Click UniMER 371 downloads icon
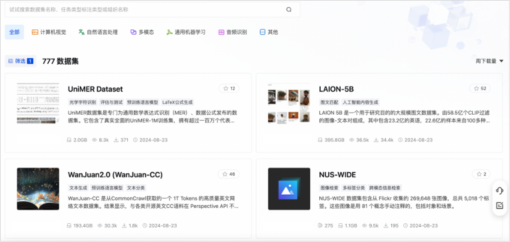This screenshot has height=242, width=510. [116, 140]
